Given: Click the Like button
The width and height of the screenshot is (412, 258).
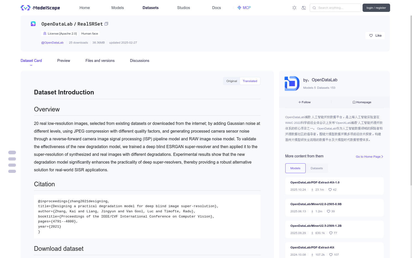Looking at the screenshot, I should point(375,36).
